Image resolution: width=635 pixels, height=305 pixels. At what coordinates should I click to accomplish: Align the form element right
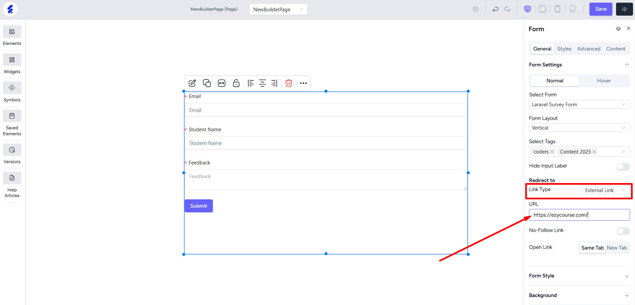(274, 83)
